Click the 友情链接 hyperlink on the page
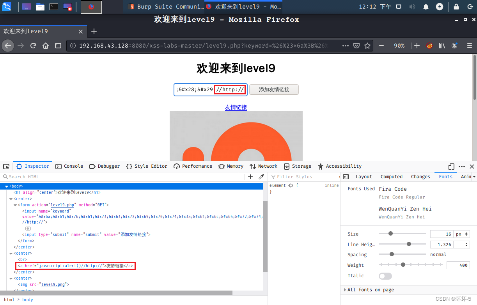The image size is (477, 305). 236,107
